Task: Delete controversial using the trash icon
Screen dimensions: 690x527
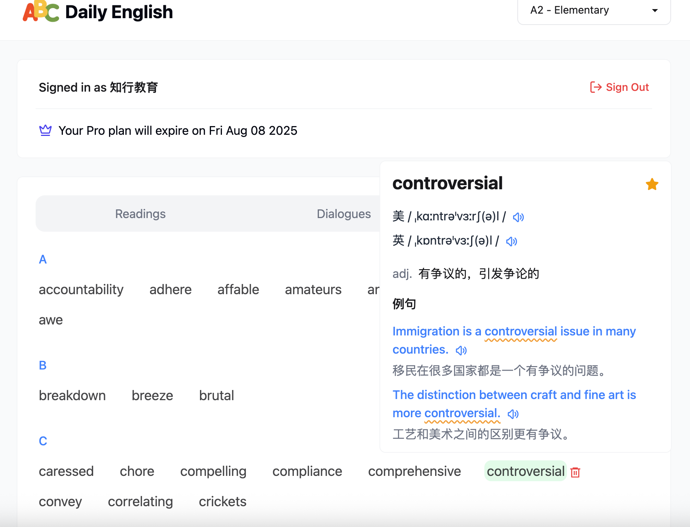Action: click(x=575, y=472)
